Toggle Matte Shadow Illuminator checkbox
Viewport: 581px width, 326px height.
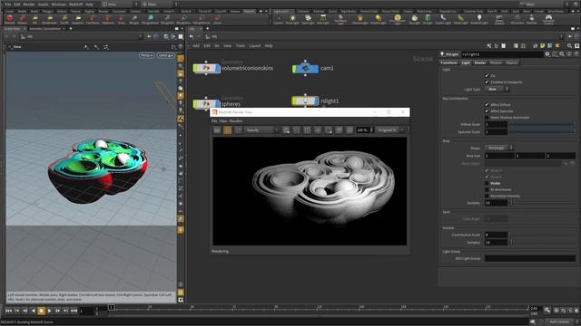pyautogui.click(x=487, y=118)
